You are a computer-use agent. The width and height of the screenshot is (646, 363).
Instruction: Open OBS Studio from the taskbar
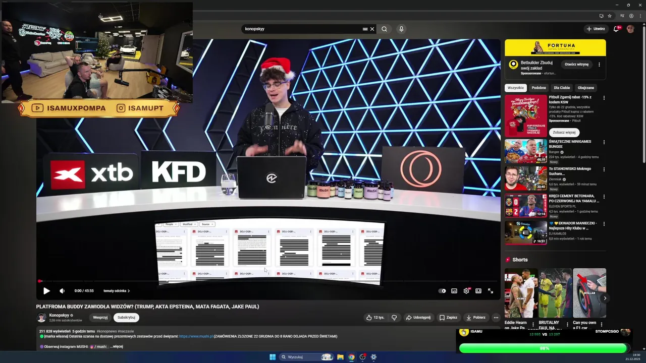(x=362, y=357)
